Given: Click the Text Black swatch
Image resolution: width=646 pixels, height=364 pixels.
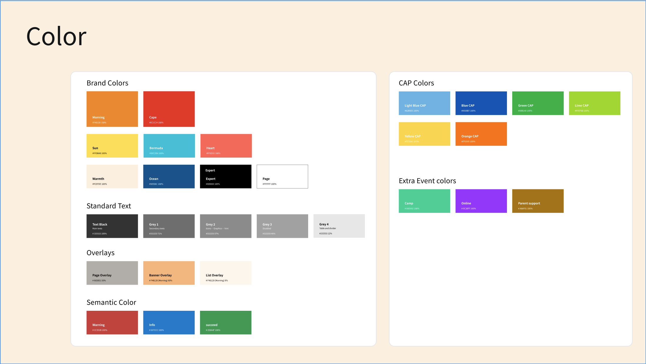Looking at the screenshot, I should tap(112, 226).
